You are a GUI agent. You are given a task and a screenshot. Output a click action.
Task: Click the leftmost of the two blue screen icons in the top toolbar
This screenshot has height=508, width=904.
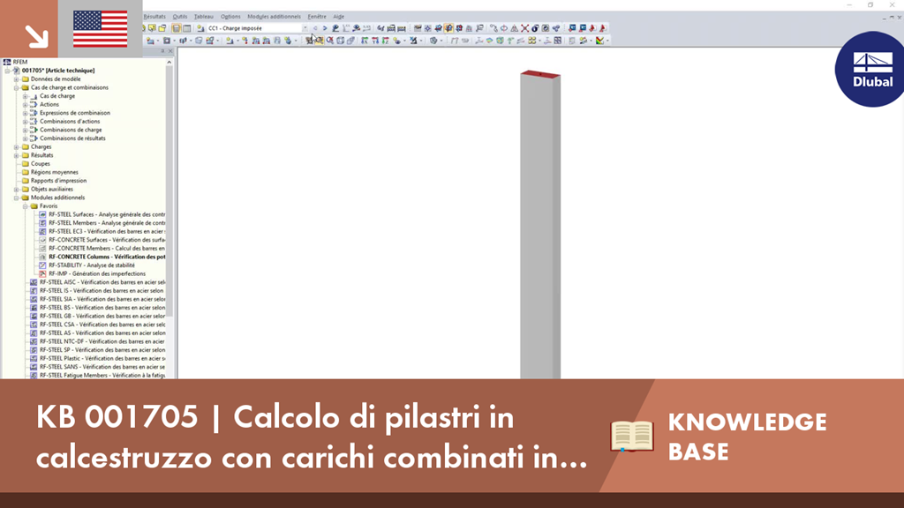[572, 27]
